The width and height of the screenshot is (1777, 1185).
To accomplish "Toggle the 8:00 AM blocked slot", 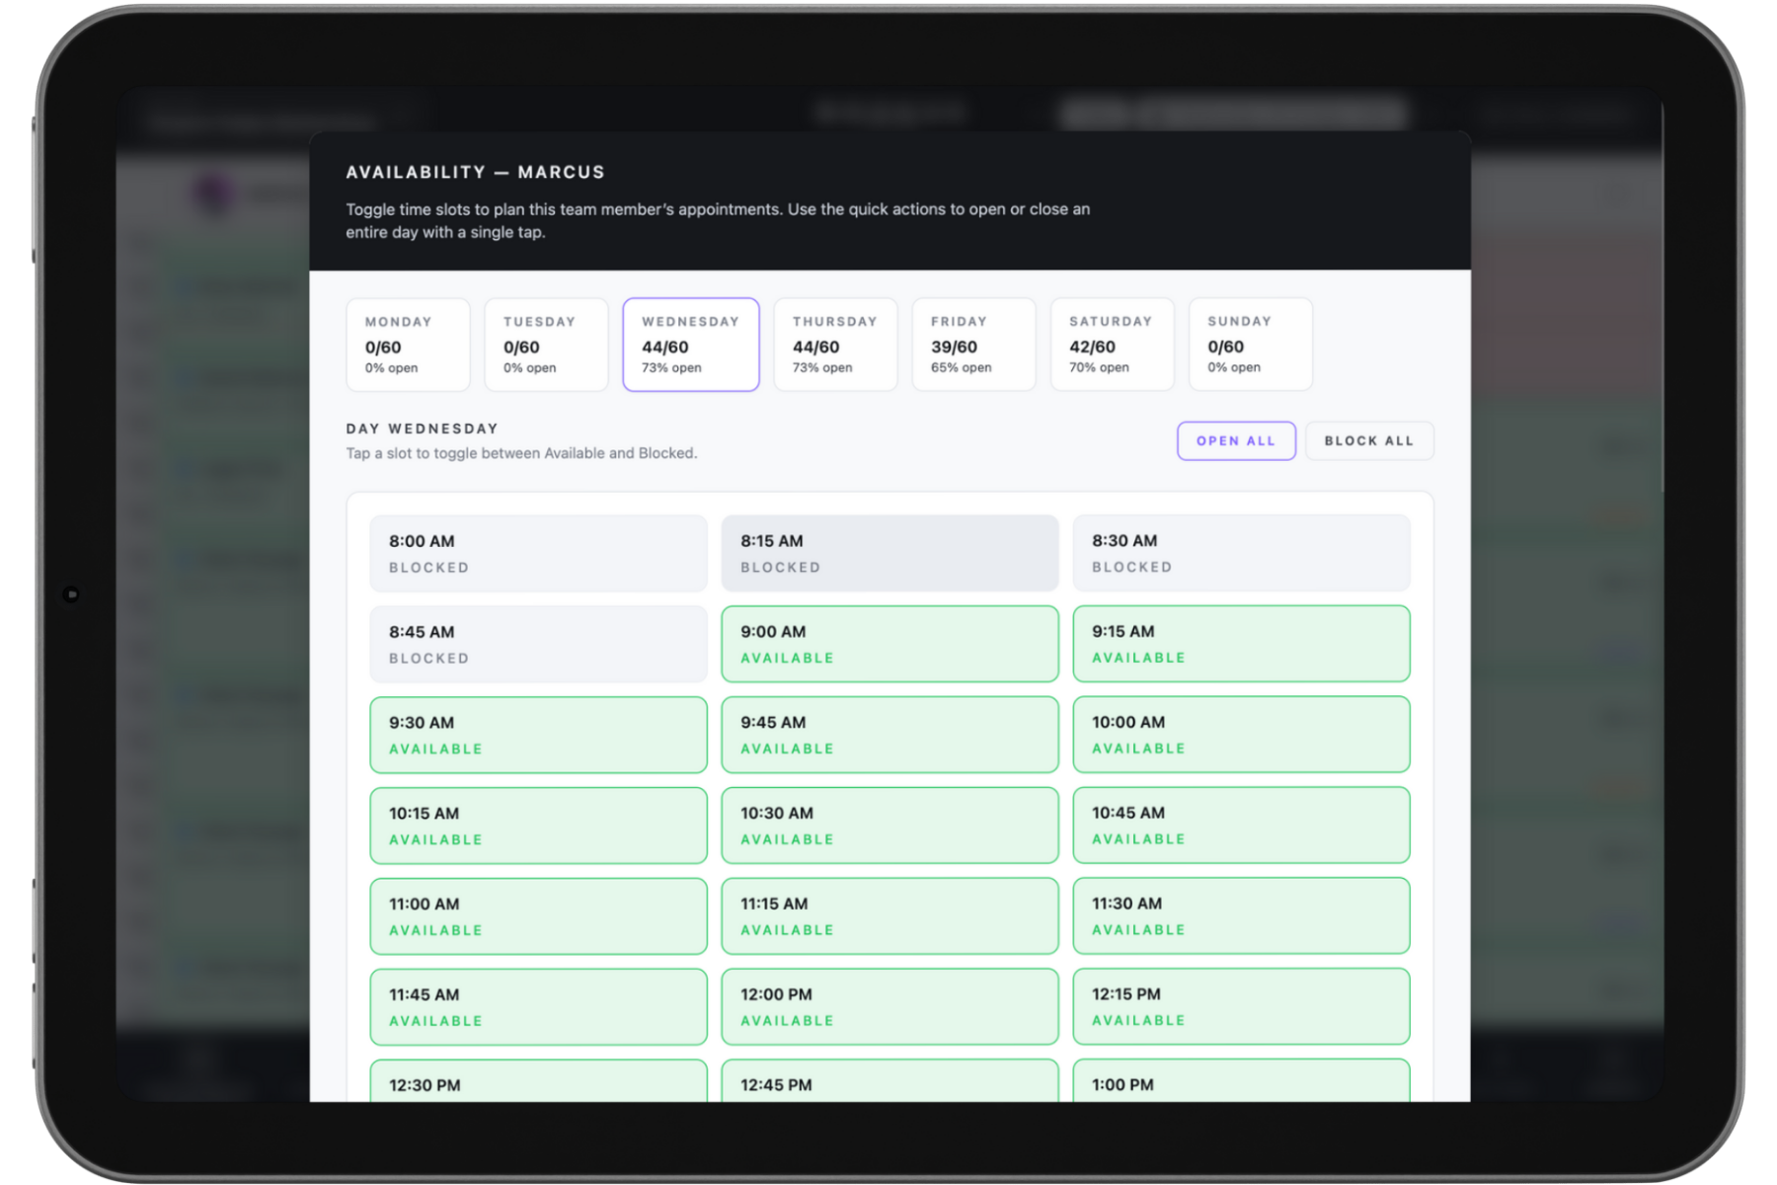I will pyautogui.click(x=538, y=553).
